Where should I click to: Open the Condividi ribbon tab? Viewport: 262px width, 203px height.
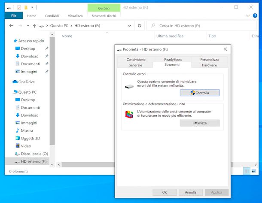(52, 16)
